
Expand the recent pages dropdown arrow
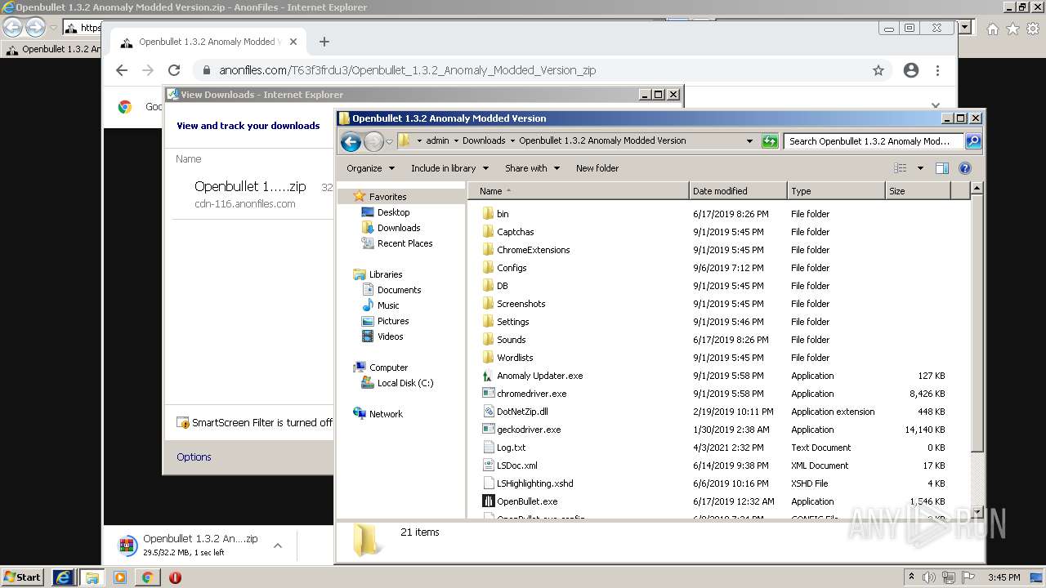click(389, 141)
